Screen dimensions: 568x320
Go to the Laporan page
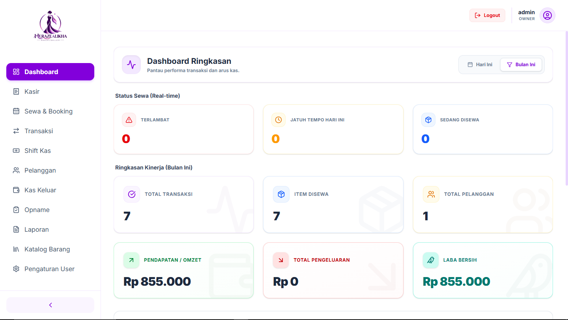[50, 229]
